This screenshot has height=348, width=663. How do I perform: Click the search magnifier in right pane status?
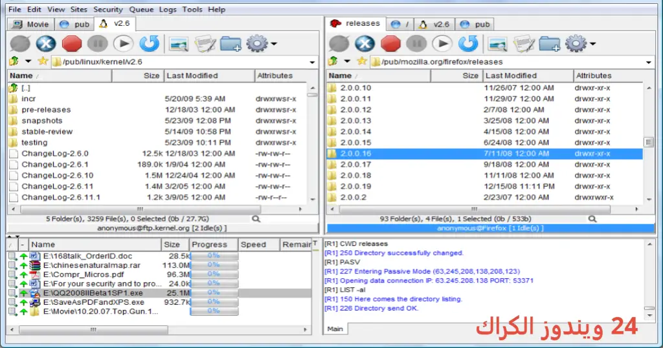point(592,219)
